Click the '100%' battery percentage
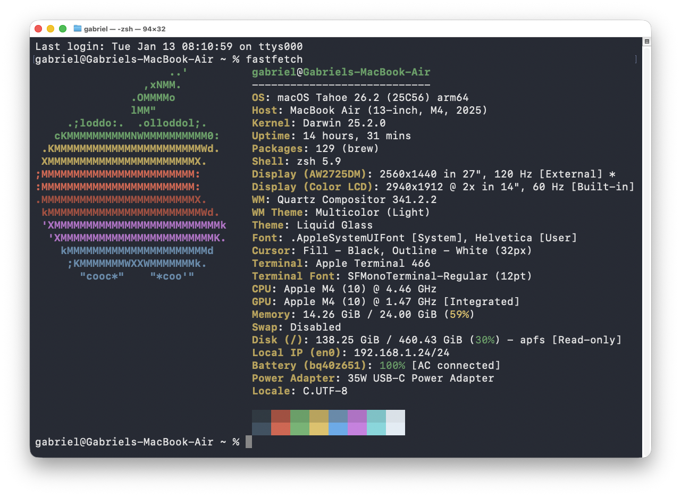The width and height of the screenshot is (681, 497). coord(392,366)
